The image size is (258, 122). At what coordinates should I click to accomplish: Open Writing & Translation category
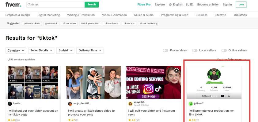[x=81, y=15]
